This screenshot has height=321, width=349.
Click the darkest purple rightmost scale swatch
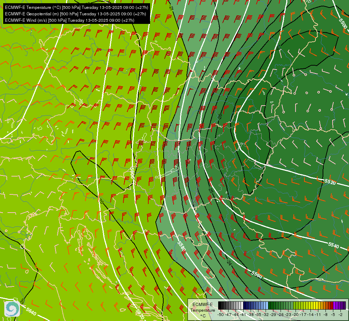(x=344, y=305)
